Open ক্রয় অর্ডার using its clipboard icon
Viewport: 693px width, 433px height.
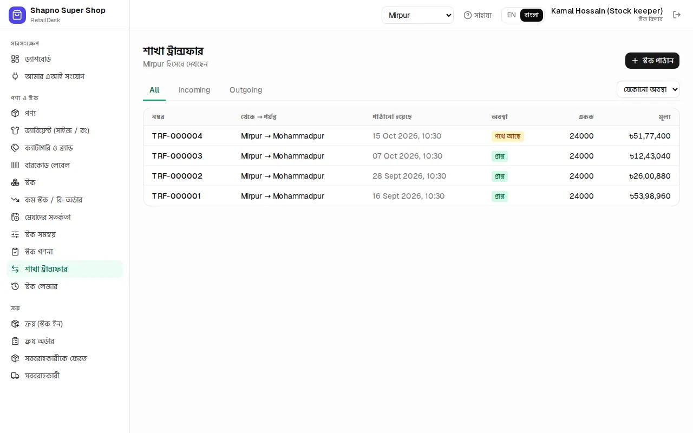pos(15,341)
